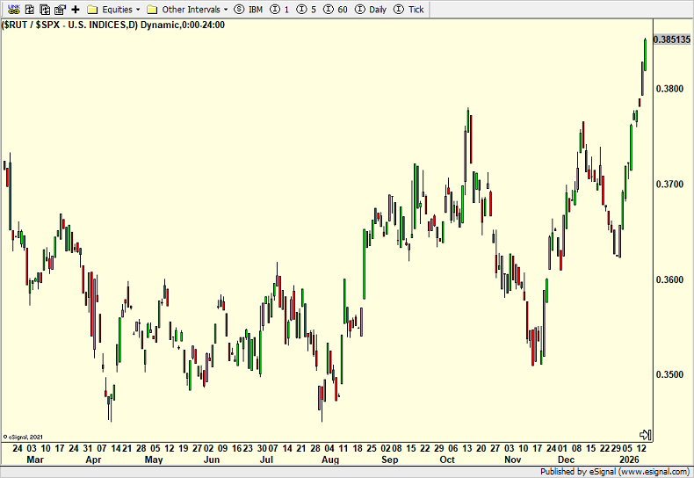694x478 pixels.
Task: Choose the 60-minute interval button
Action: point(336,10)
